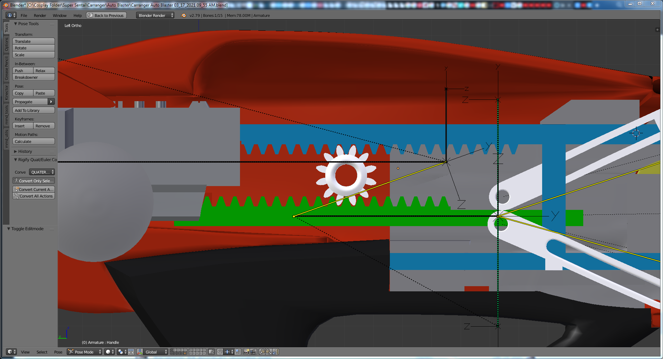Render OpenGL image of viewport
This screenshot has height=359, width=663.
(247, 352)
